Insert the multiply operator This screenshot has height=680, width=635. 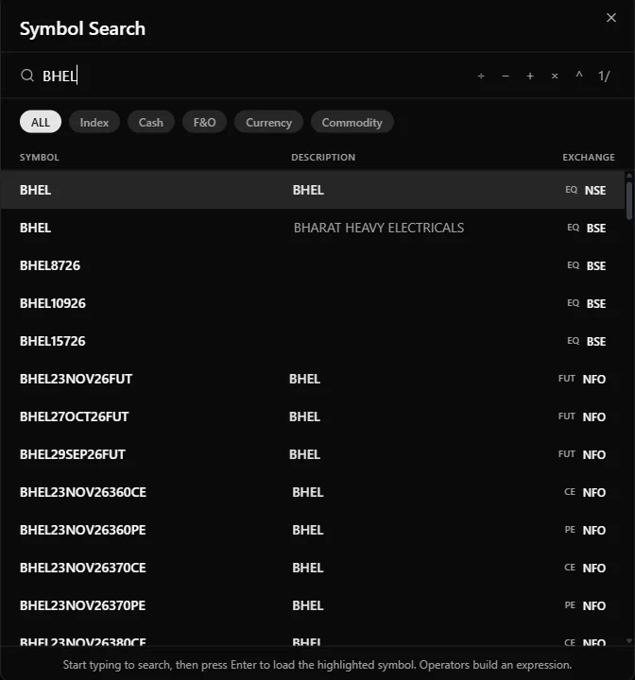click(x=555, y=76)
